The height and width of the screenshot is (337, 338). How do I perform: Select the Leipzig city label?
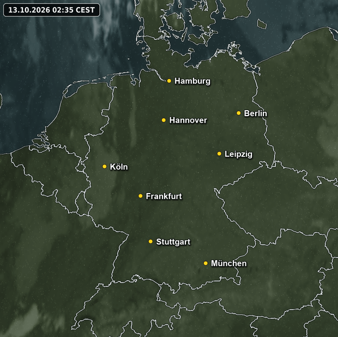pos(238,154)
